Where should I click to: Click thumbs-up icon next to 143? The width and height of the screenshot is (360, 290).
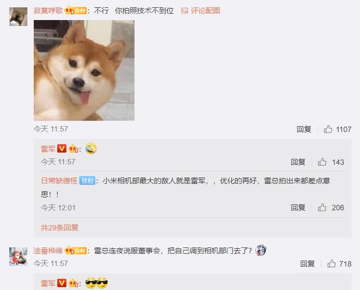point(322,162)
